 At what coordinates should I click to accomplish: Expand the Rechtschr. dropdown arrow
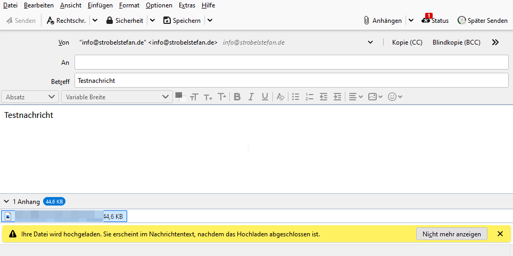coord(95,21)
